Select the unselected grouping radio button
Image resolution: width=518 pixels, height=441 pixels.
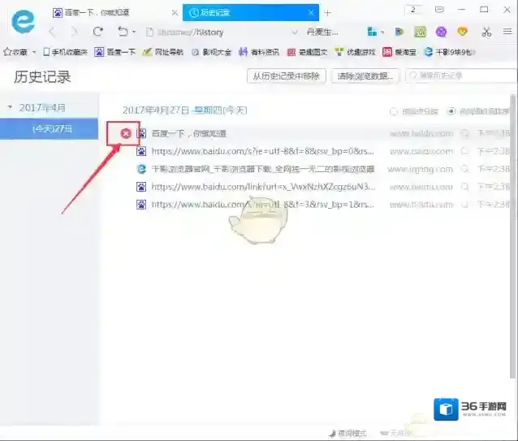394,111
